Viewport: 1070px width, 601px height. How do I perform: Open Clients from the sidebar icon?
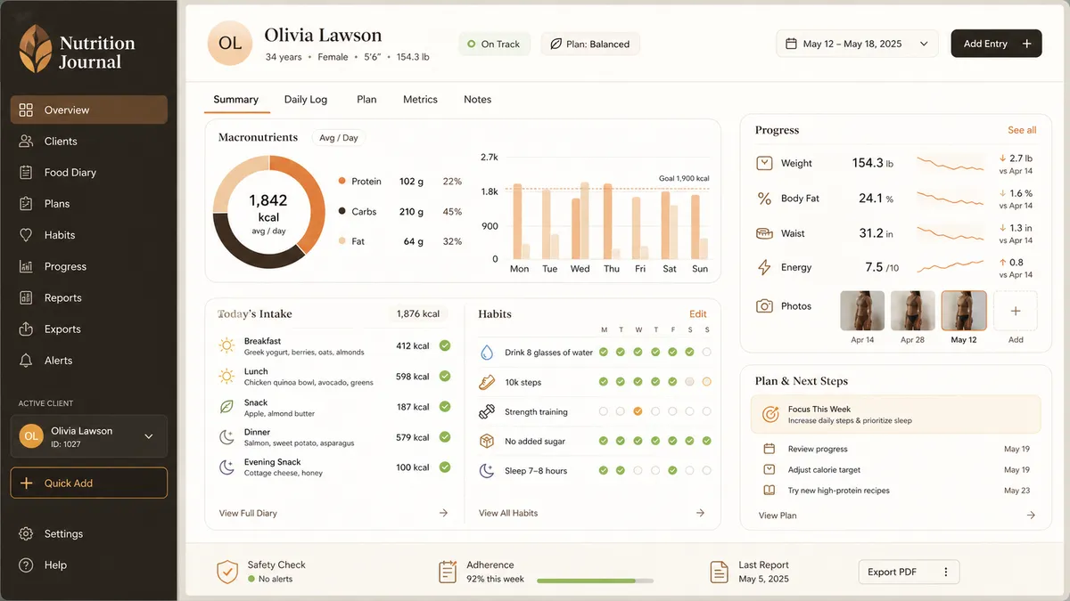tap(26, 142)
